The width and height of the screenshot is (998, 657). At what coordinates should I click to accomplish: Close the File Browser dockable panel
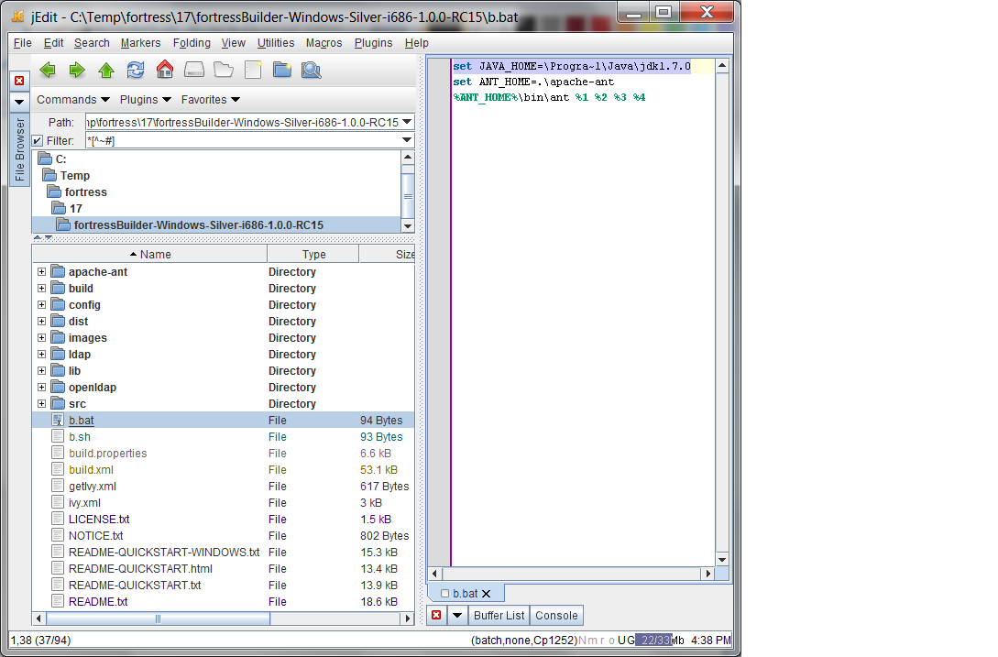(19, 81)
